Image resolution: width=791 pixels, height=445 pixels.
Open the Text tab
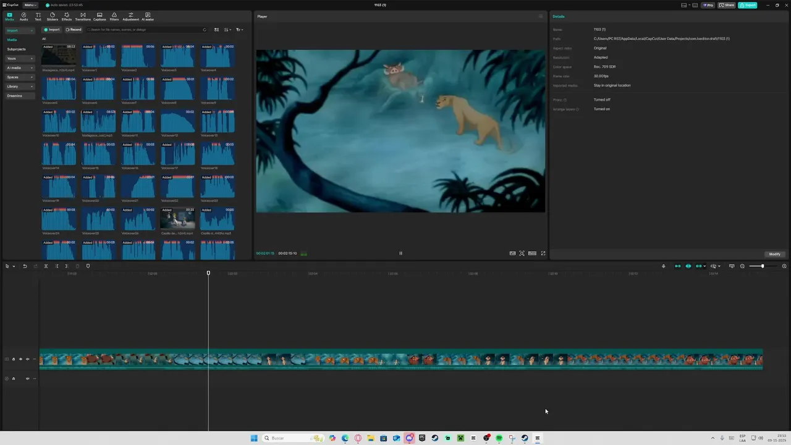(38, 16)
